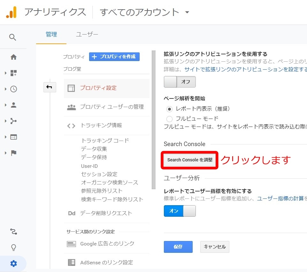Switch to the ユーザー tab
Viewport: 307px width, 272px height.
(87, 34)
